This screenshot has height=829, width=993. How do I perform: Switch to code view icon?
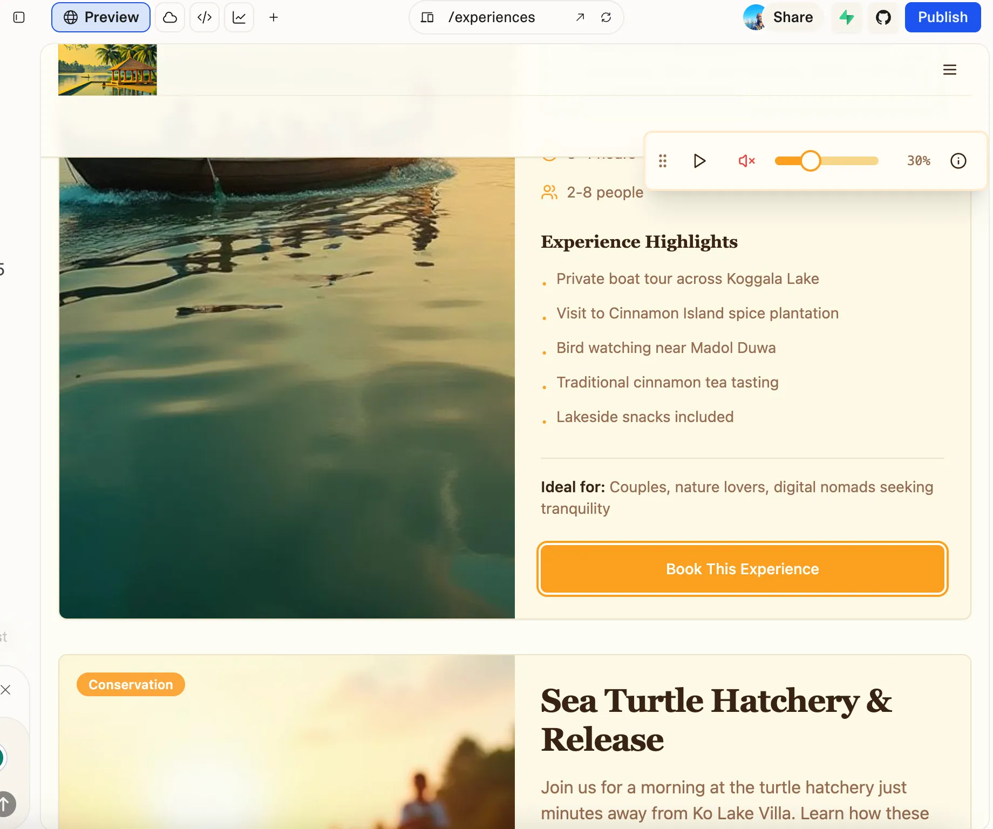pyautogui.click(x=205, y=17)
